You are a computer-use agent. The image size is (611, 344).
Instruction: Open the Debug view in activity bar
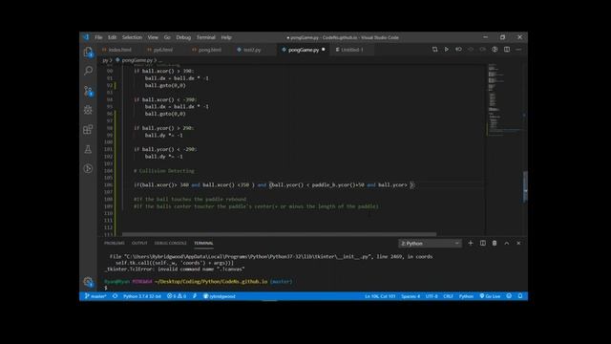click(88, 110)
